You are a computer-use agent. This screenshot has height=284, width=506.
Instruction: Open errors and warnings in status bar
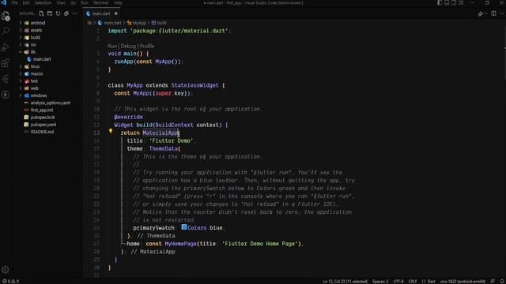[x=10, y=281]
